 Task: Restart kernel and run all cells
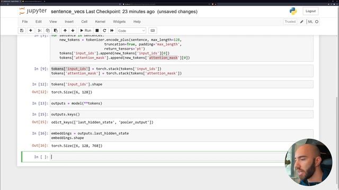[x=112, y=31]
